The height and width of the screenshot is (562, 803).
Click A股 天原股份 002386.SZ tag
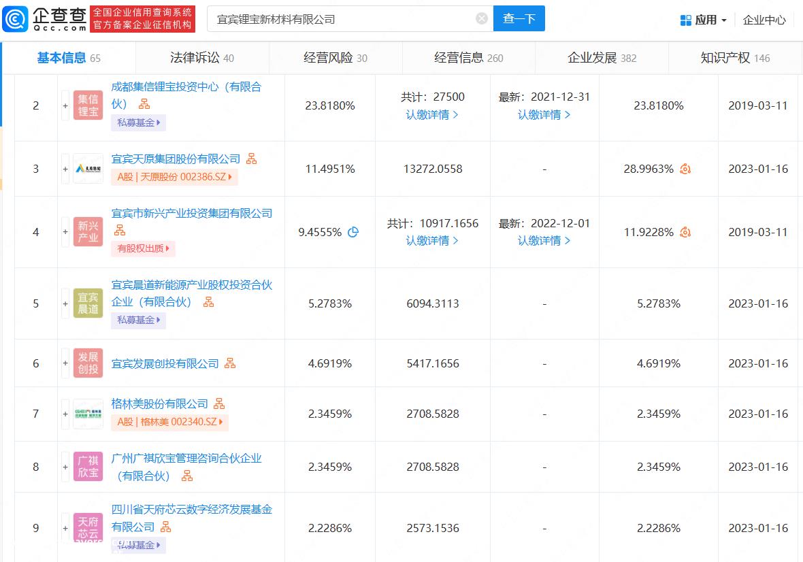(174, 177)
